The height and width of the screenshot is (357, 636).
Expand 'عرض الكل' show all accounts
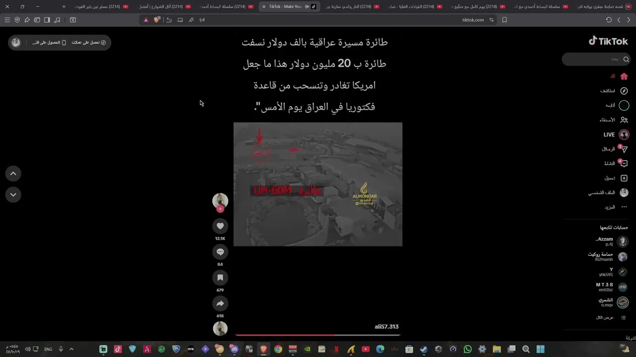(x=611, y=317)
